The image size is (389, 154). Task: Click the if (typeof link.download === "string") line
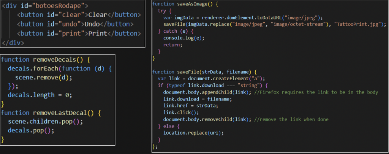213,86
